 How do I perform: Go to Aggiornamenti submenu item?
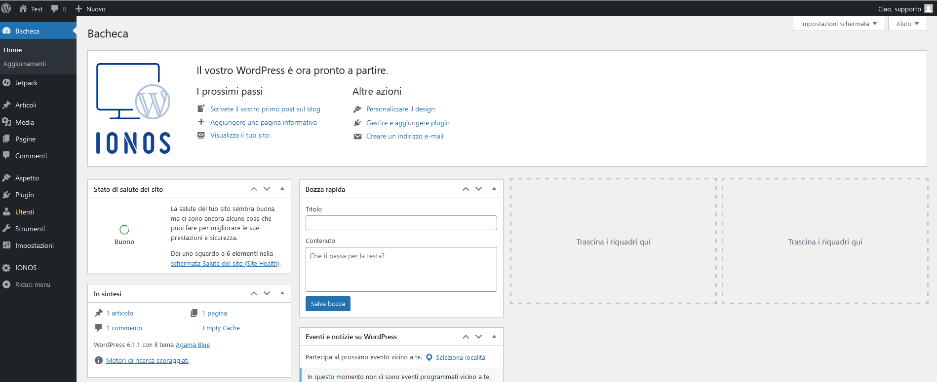(25, 64)
